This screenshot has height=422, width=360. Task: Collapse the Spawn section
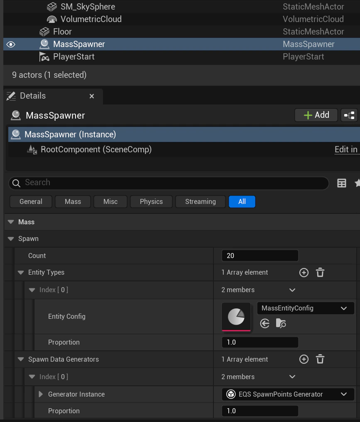pos(11,239)
